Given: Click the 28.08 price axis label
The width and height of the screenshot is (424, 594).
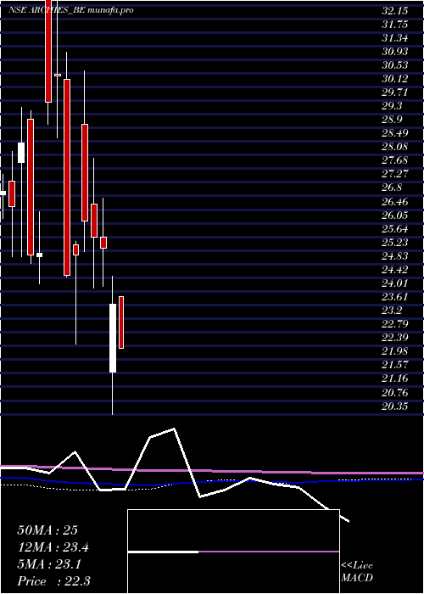Looking at the screenshot, I should pos(394,148).
